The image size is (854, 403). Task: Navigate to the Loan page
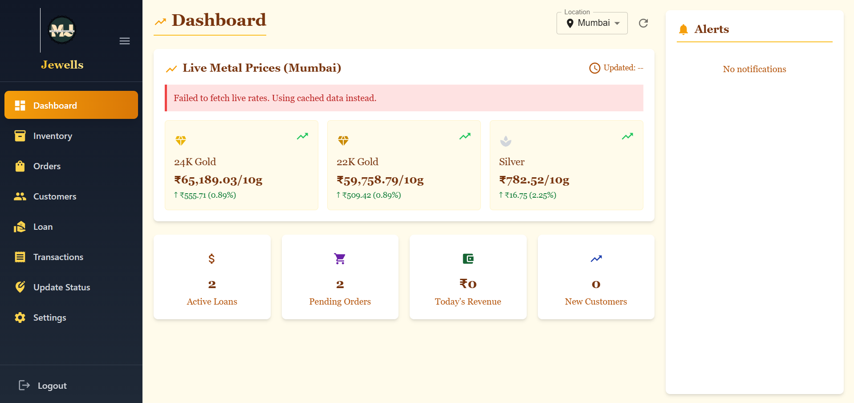click(x=43, y=227)
